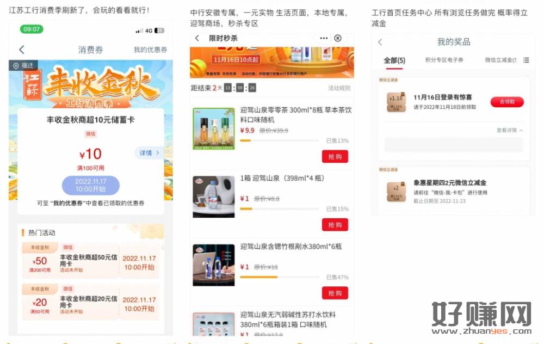Switch to the 全部(5) tab
This screenshot has width=544, height=344.
coord(394,60)
